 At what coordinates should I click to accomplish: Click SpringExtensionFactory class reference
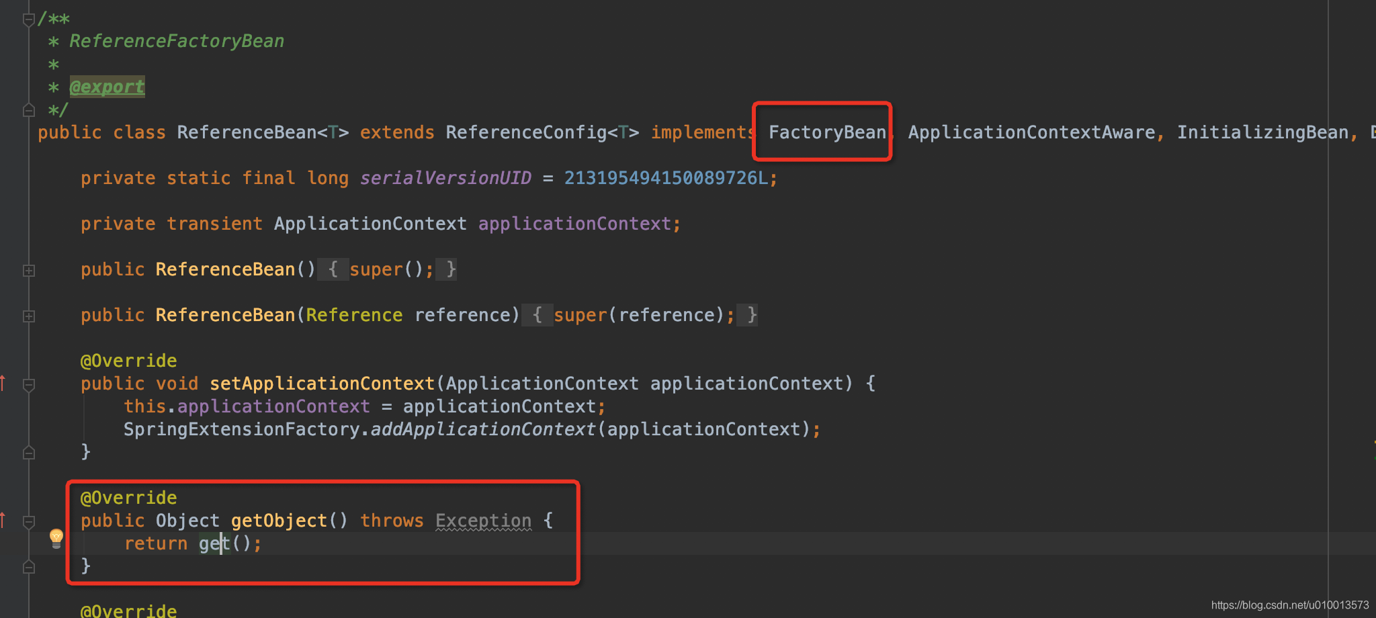pyautogui.click(x=241, y=429)
